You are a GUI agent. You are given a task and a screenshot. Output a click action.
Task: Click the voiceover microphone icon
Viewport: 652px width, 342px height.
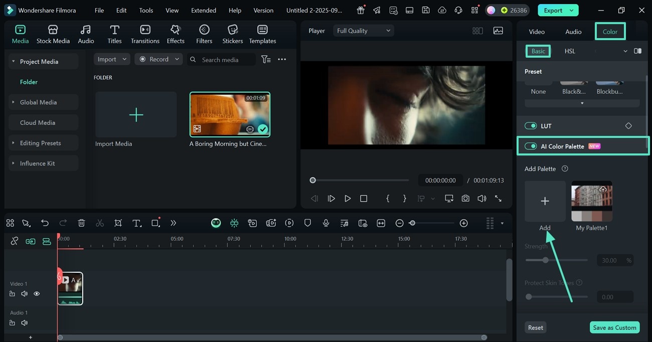tap(326, 223)
